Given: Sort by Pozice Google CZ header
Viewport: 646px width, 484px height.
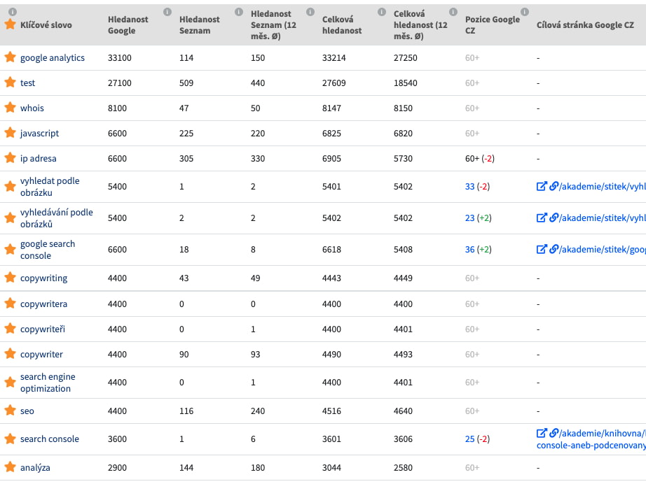Looking at the screenshot, I should (x=493, y=24).
